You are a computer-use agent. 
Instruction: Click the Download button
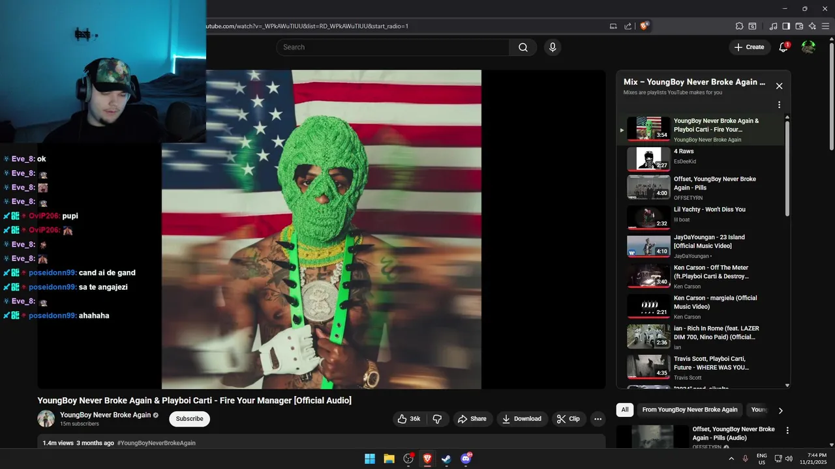click(521, 419)
